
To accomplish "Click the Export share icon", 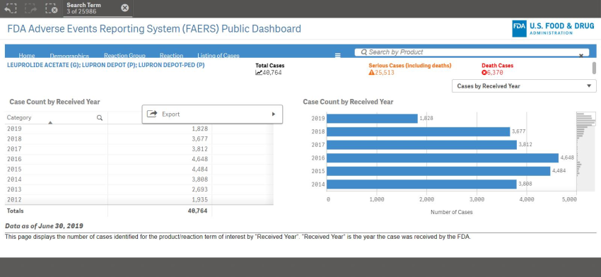I will [152, 114].
